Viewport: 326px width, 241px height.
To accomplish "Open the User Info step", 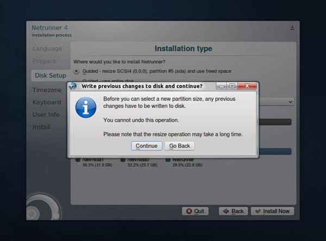I will click(46, 114).
